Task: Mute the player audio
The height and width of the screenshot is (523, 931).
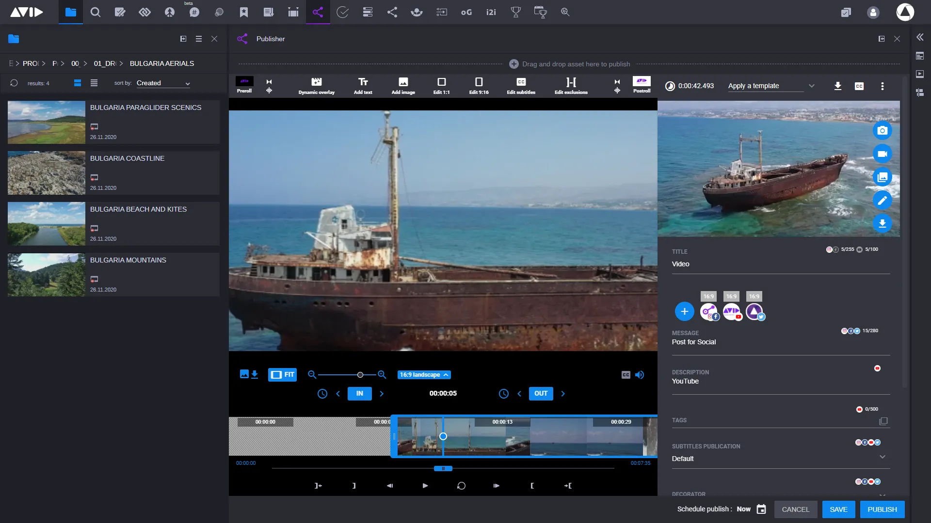Action: (640, 375)
